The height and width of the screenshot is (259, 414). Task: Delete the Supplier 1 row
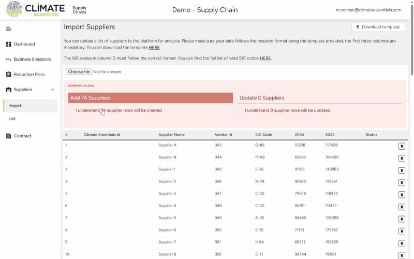pyautogui.click(x=402, y=170)
